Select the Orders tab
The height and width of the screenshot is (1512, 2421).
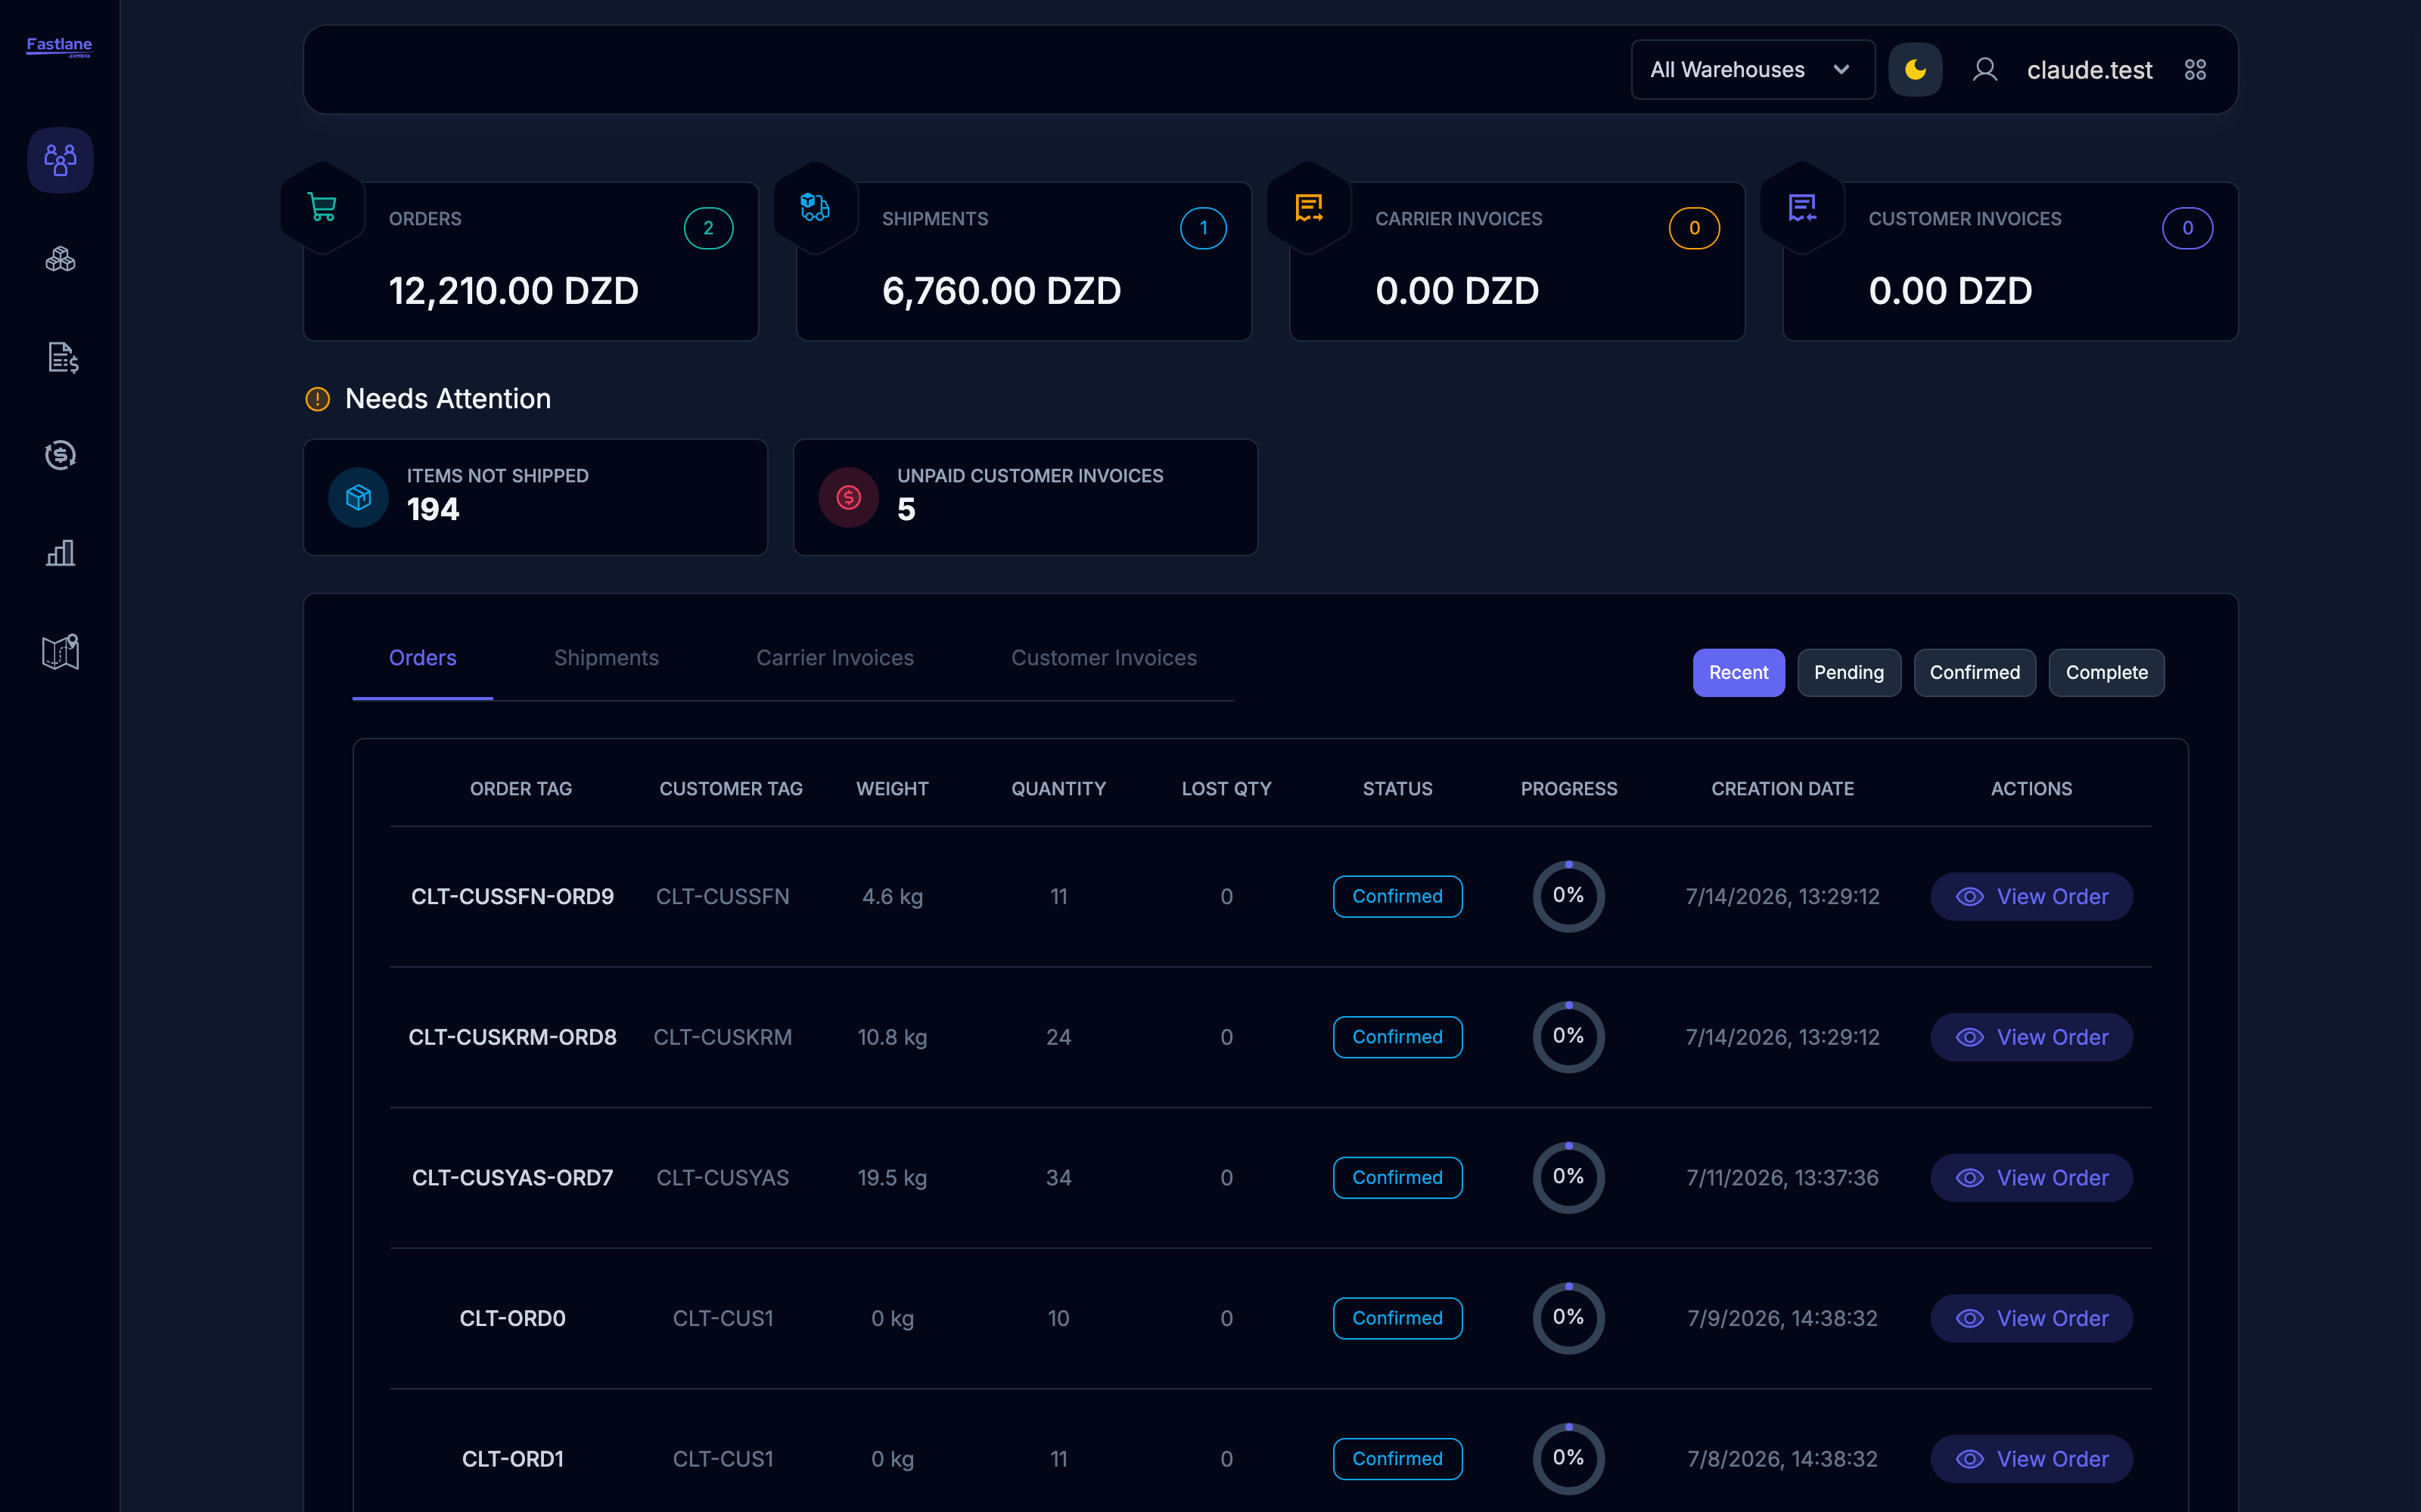(x=422, y=658)
